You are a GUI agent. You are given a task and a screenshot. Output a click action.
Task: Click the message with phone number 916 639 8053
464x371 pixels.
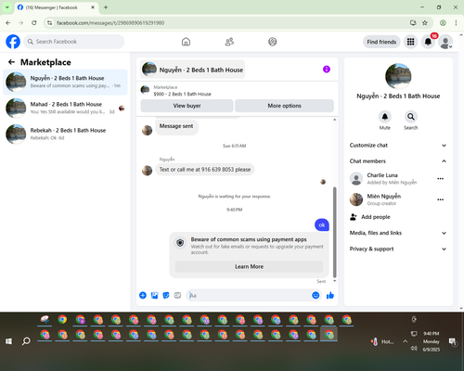click(205, 170)
